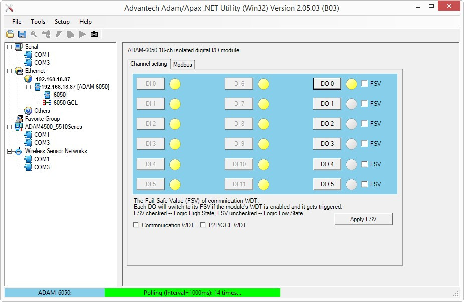The image size is (464, 302).
Task: Click the grey group toolbar icon
Action: click(x=70, y=34)
